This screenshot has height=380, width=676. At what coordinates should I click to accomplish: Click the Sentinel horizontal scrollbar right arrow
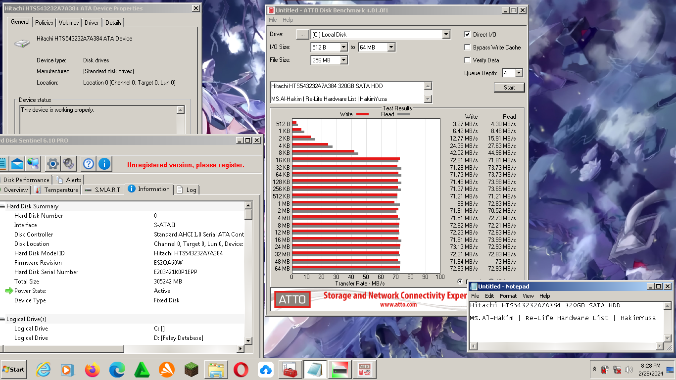click(x=241, y=348)
